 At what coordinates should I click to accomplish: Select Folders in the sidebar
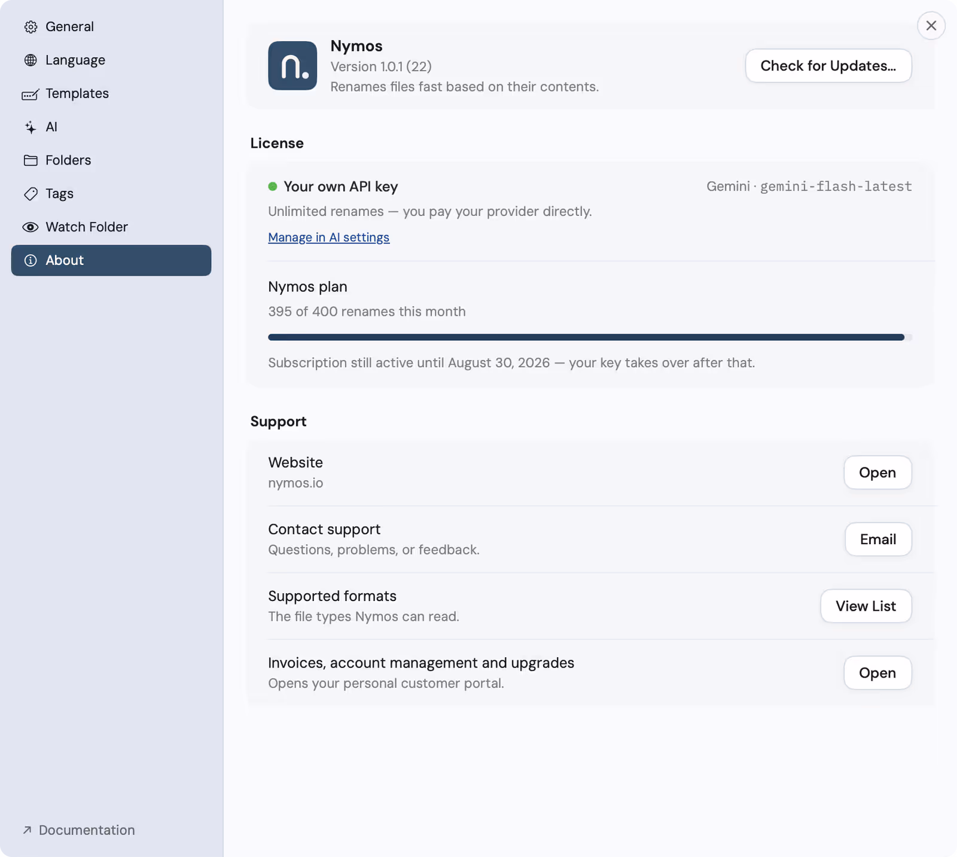(x=111, y=160)
